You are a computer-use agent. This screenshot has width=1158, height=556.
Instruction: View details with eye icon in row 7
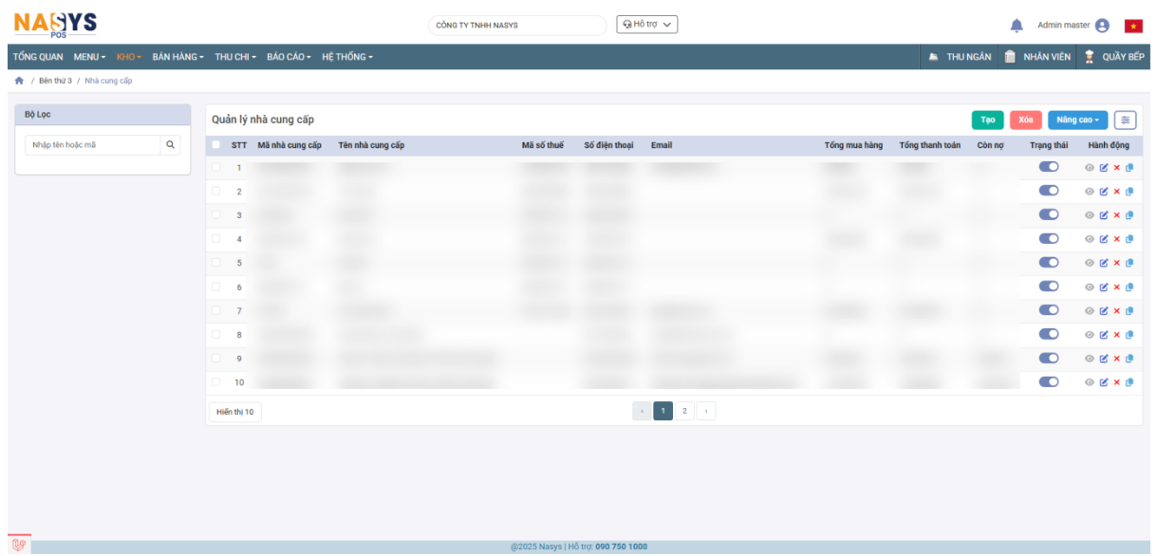[x=1090, y=310]
